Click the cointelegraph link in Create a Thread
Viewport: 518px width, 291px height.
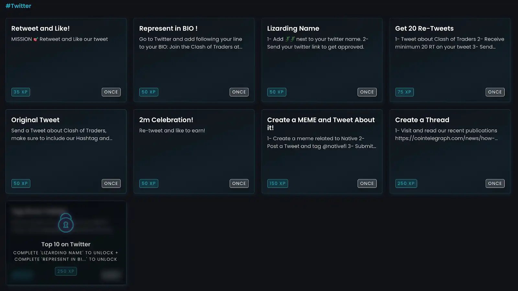tap(446, 138)
